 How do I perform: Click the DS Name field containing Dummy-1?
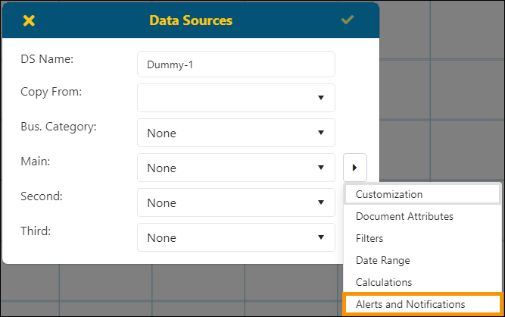[235, 64]
